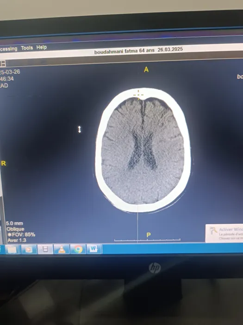Click the CT brain slice image

[143, 150]
